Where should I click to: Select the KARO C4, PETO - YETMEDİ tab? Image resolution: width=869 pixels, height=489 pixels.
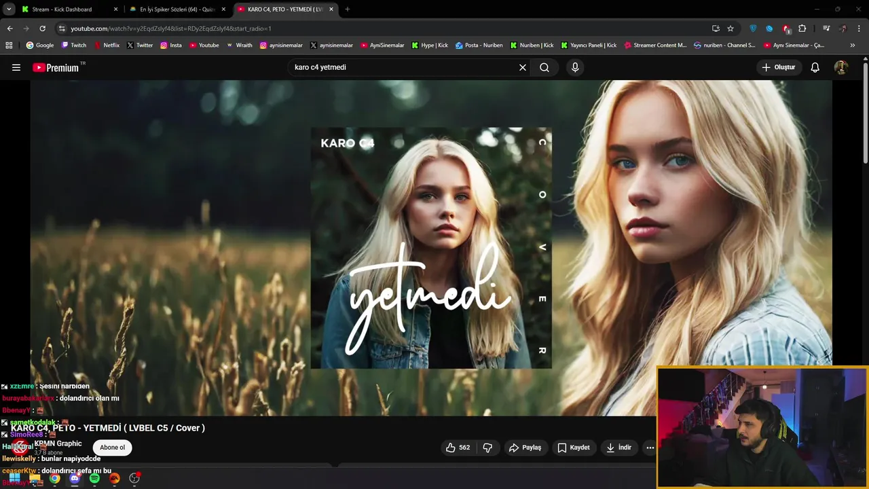click(x=285, y=10)
